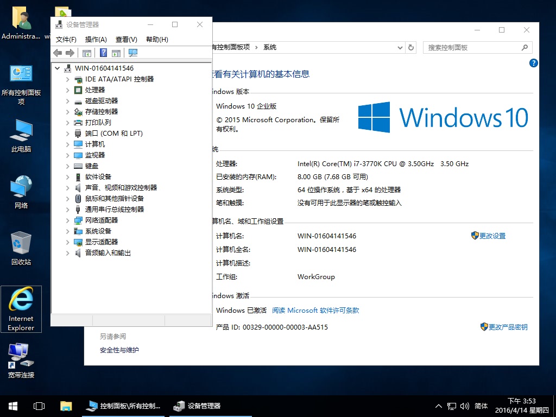Image resolution: width=556 pixels, height=417 pixels.
Task: Click the Forward arrow in Device Manager toolbar
Action: coord(70,53)
